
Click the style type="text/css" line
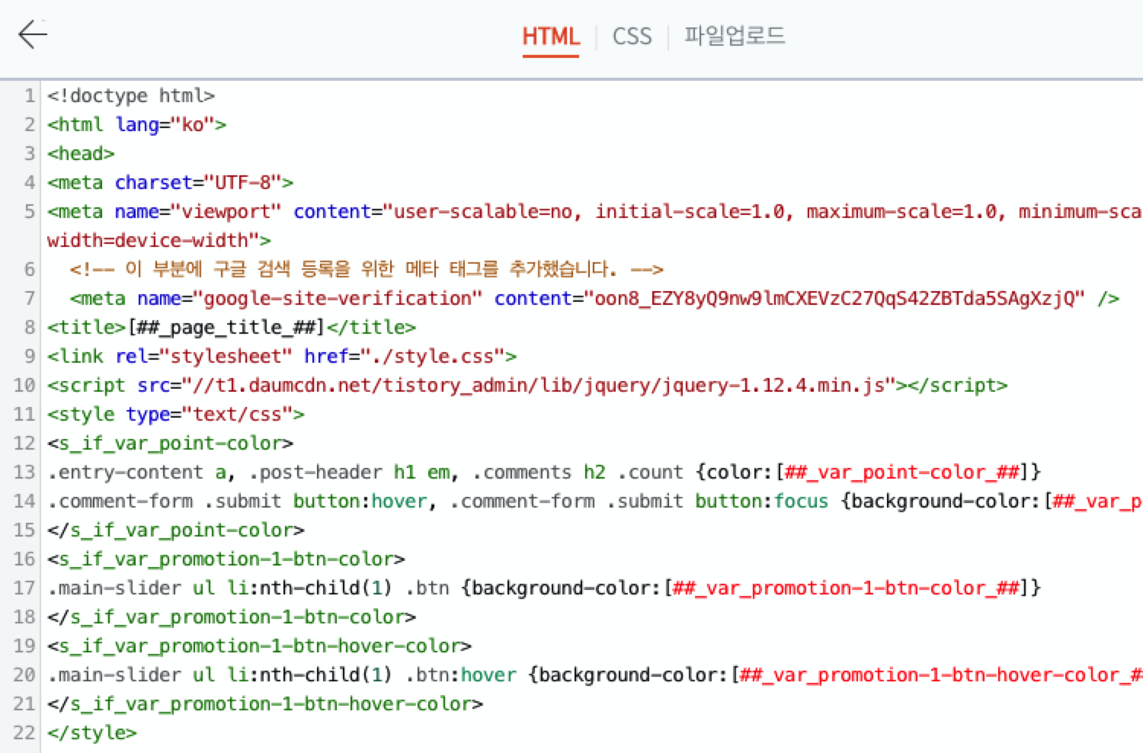176,415
